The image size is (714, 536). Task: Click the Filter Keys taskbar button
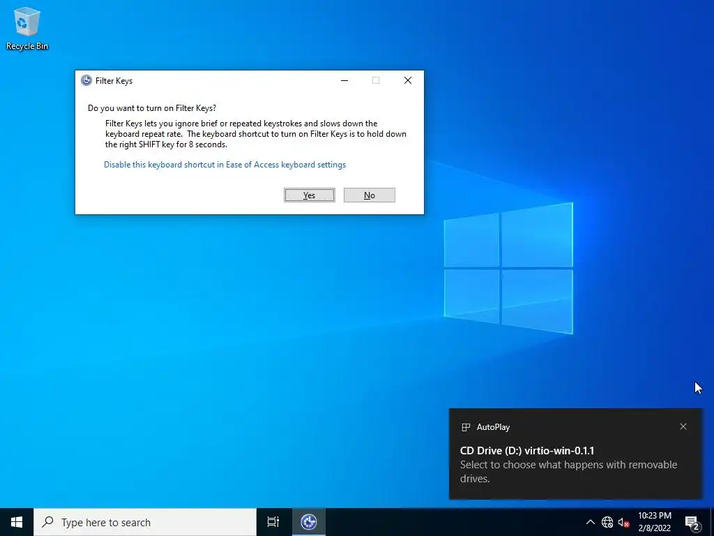309,522
